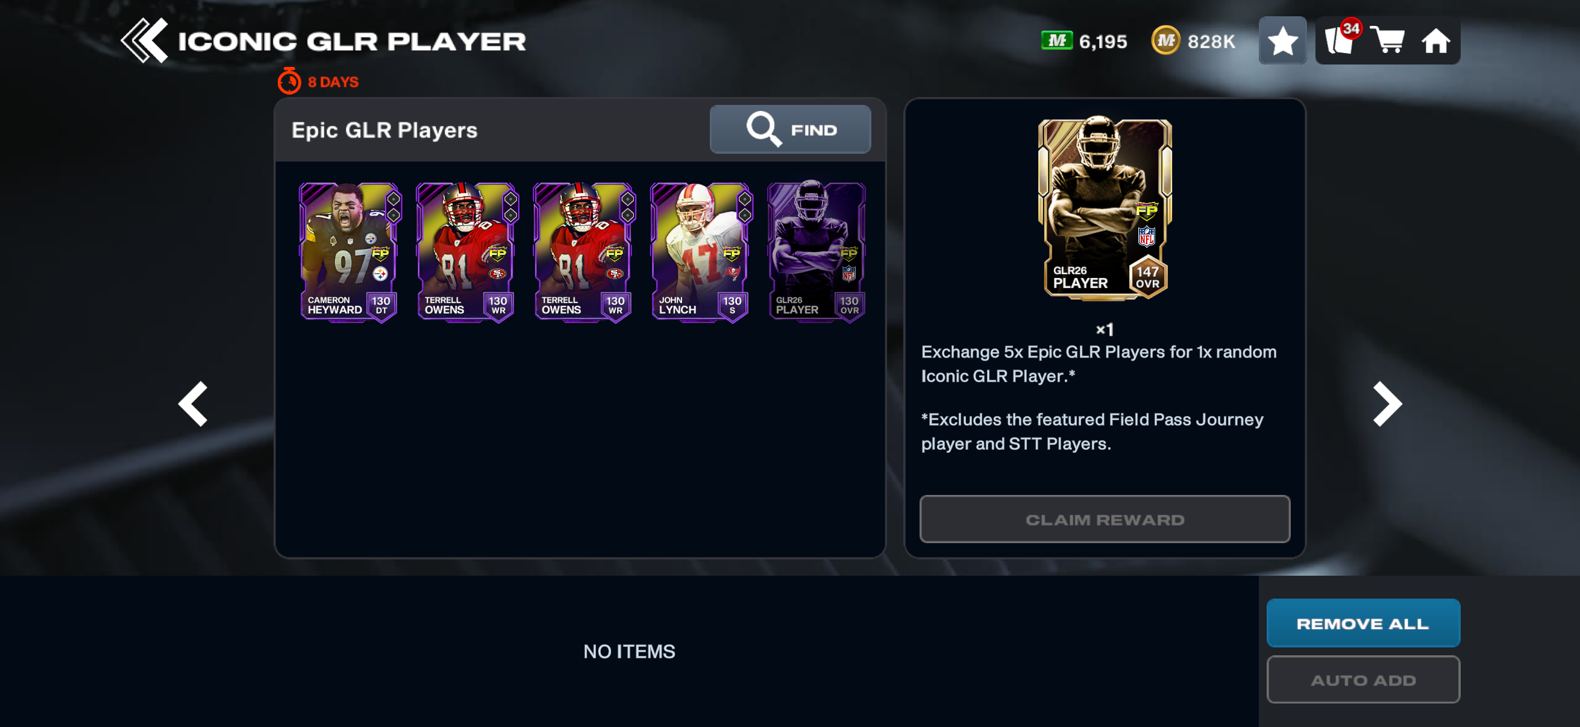This screenshot has width=1580, height=727.
Task: Select the empty GLR26 Player 130 slot
Action: coord(817,252)
